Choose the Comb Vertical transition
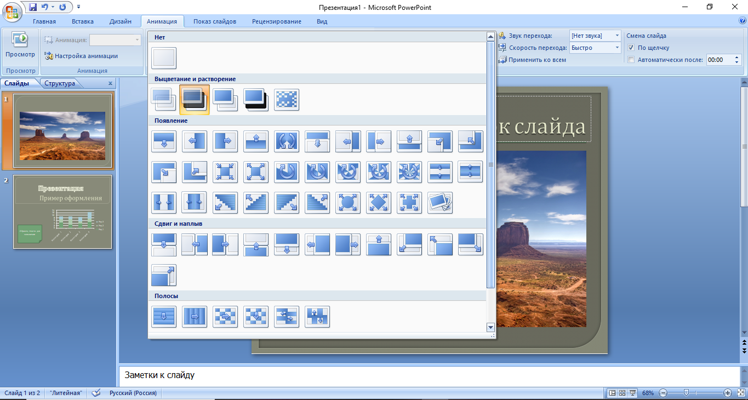This screenshot has height=400, width=748. (x=317, y=317)
